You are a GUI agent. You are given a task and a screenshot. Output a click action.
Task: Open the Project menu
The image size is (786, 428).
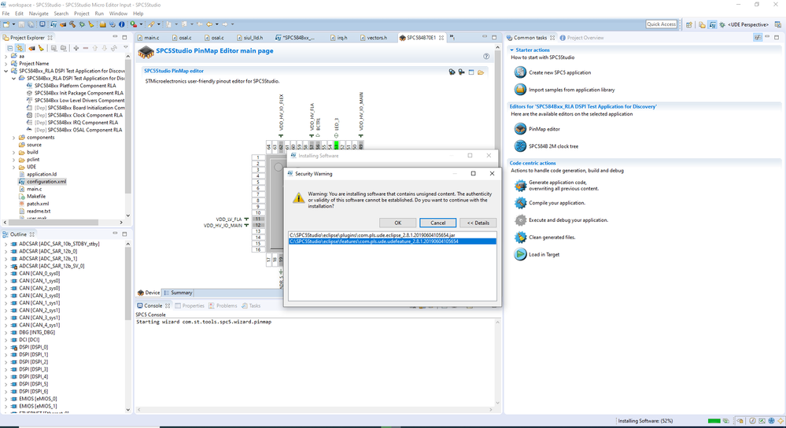click(82, 13)
